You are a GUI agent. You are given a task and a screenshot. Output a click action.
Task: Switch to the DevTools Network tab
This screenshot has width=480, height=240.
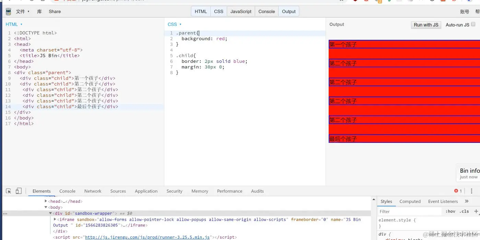point(93,191)
